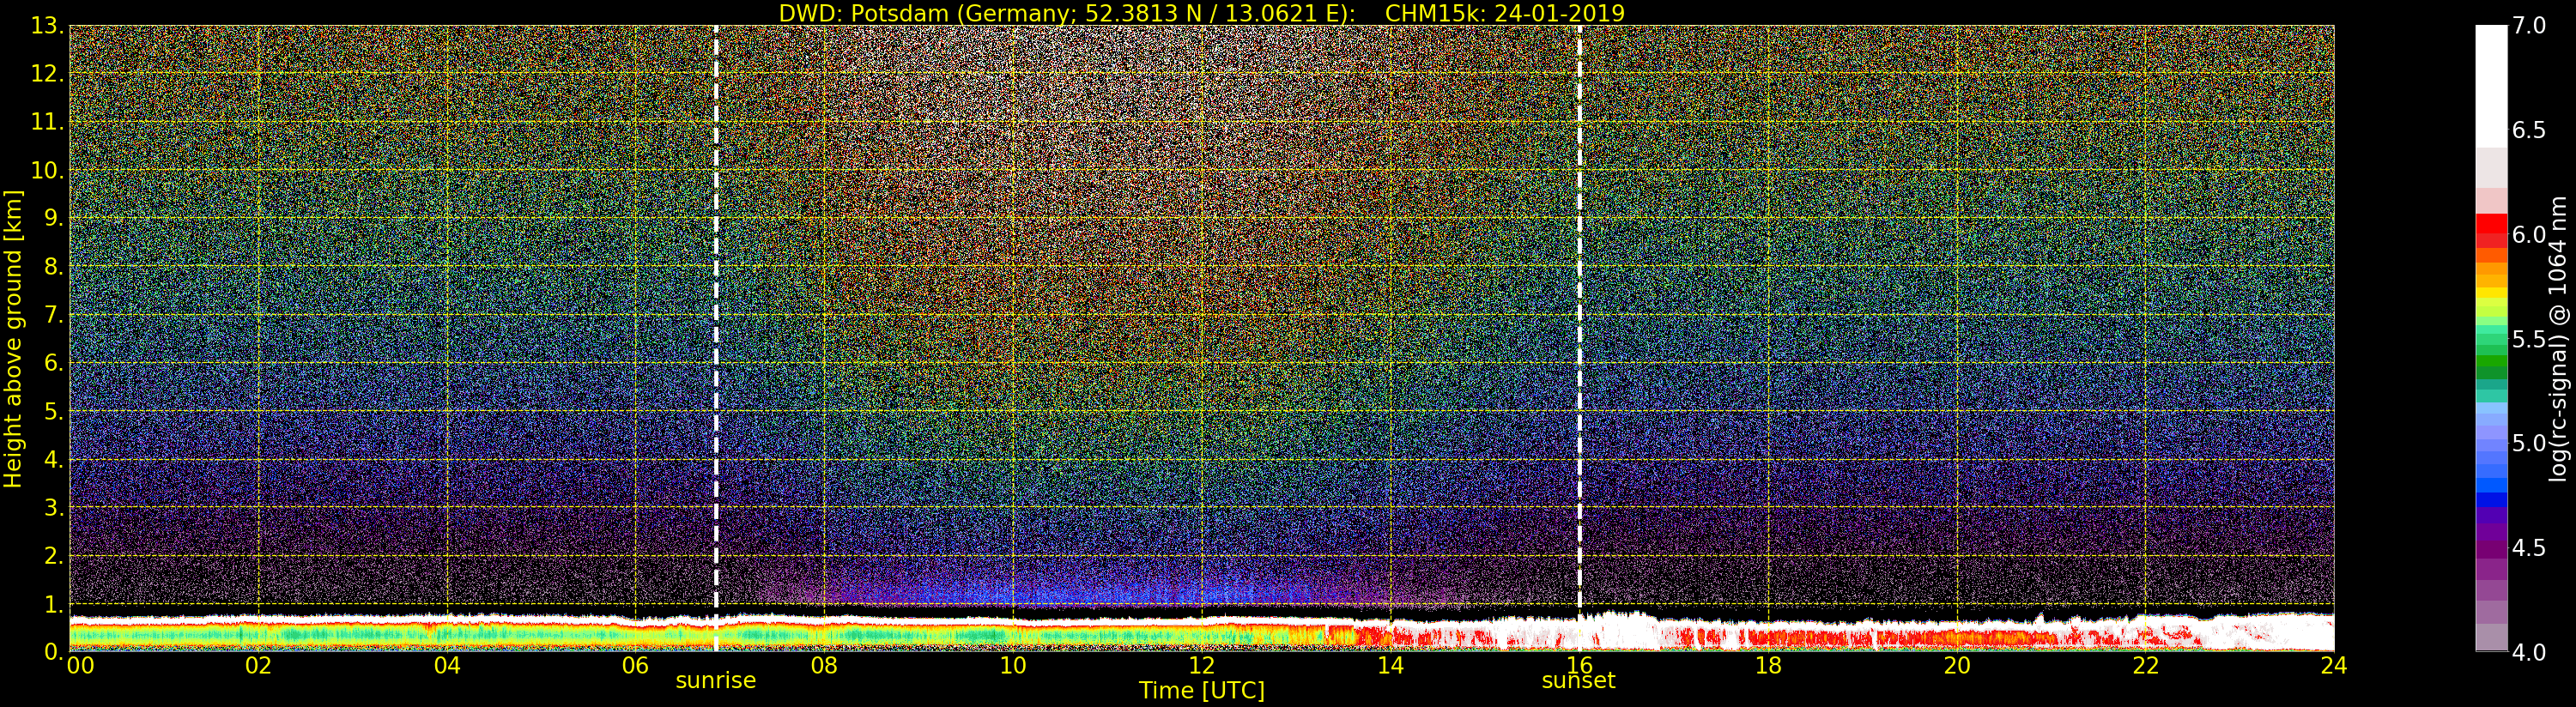Click the height axis tick '6.'
This screenshot has height=707, width=2576.
click(x=53, y=363)
